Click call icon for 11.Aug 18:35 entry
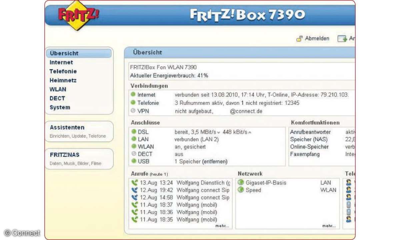 (135, 219)
